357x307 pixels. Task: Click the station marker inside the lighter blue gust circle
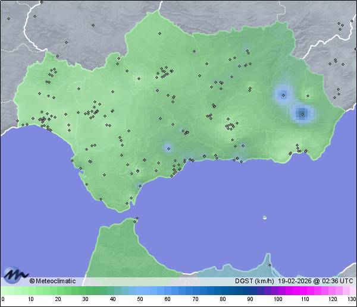[283, 94]
